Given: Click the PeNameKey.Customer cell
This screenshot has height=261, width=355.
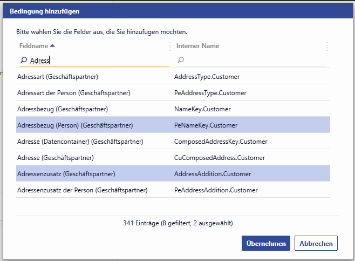Looking at the screenshot, I should [x=206, y=125].
